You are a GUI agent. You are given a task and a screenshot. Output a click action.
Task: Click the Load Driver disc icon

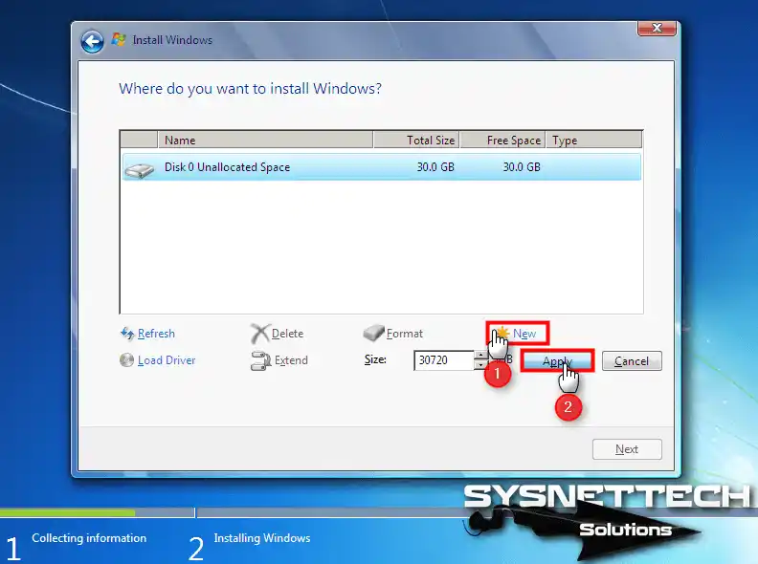(126, 359)
